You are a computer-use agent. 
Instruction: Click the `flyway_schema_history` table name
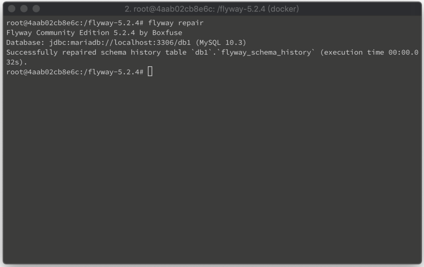tap(266, 53)
